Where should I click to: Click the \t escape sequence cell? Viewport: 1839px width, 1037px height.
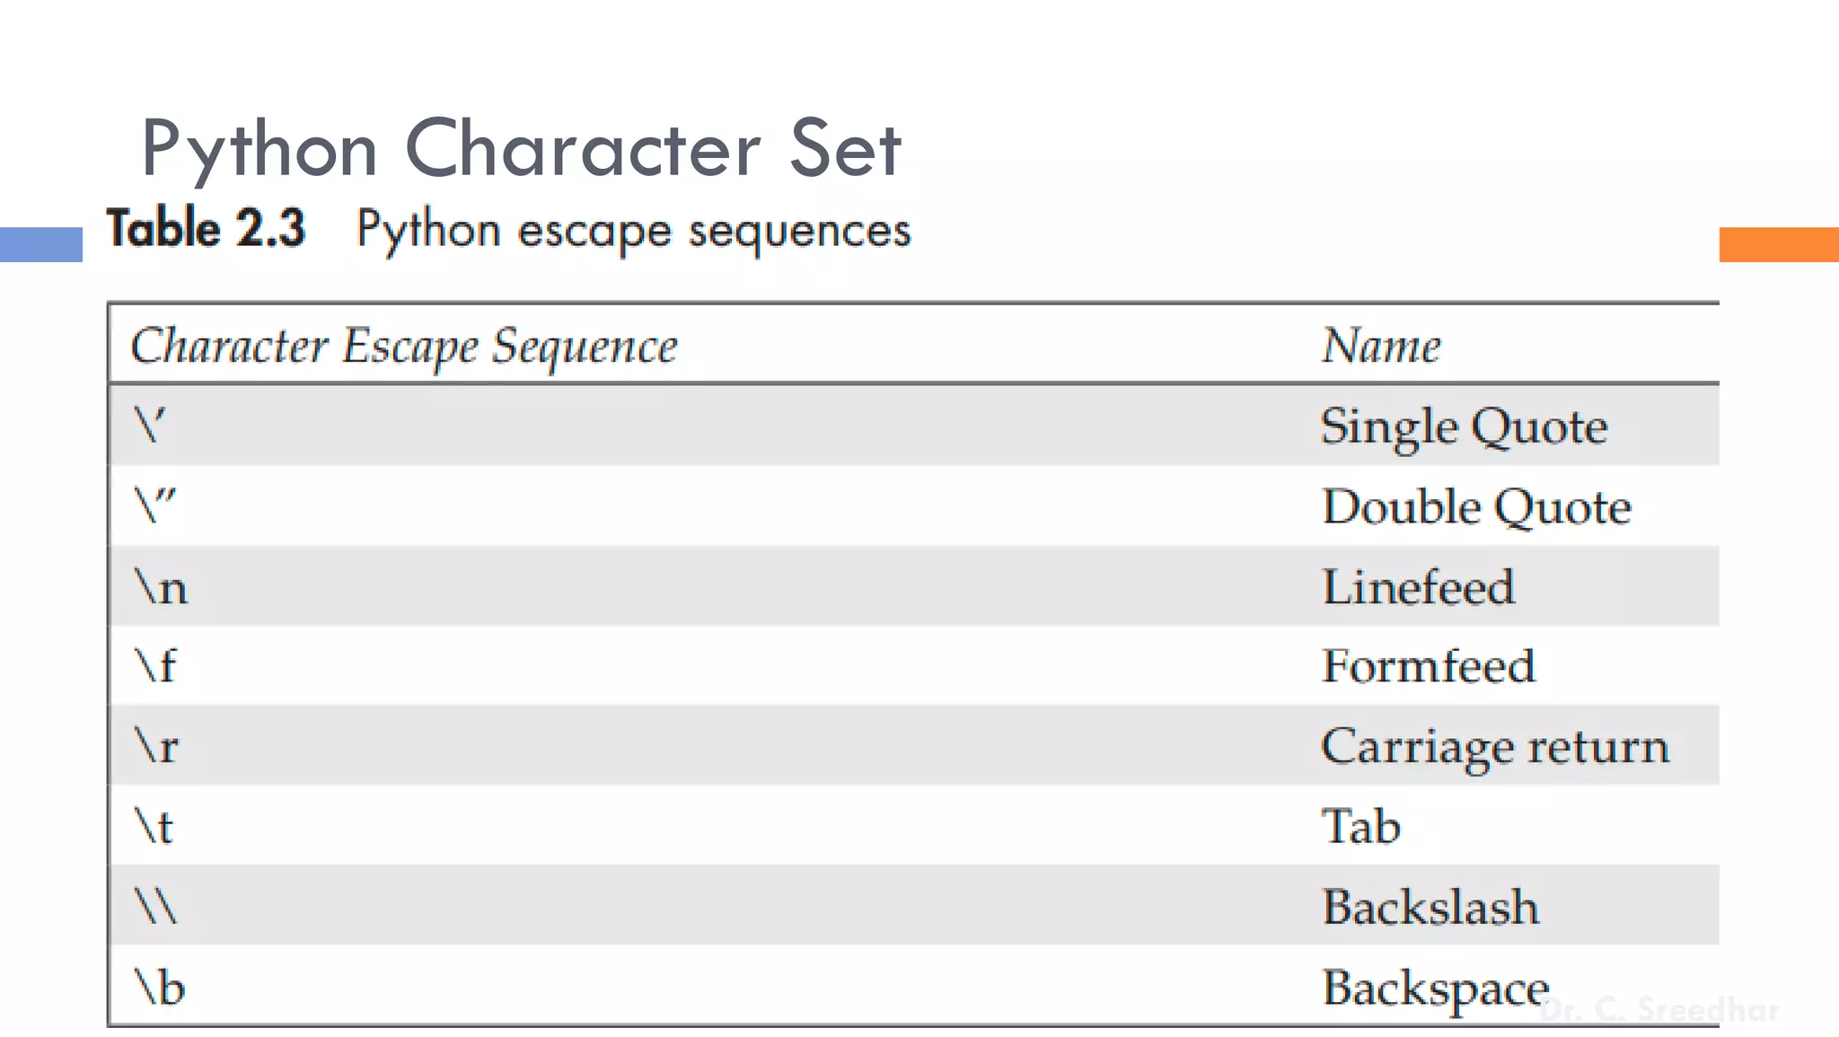154,826
